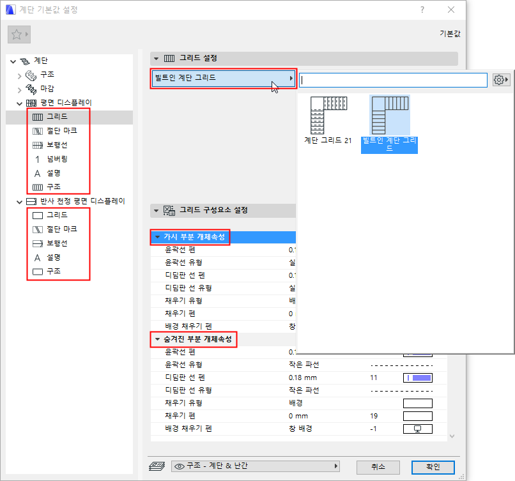The width and height of the screenshot is (515, 481).
Task: Click layer icon beside 구조 - 계단 & 난간
Action: (157, 466)
